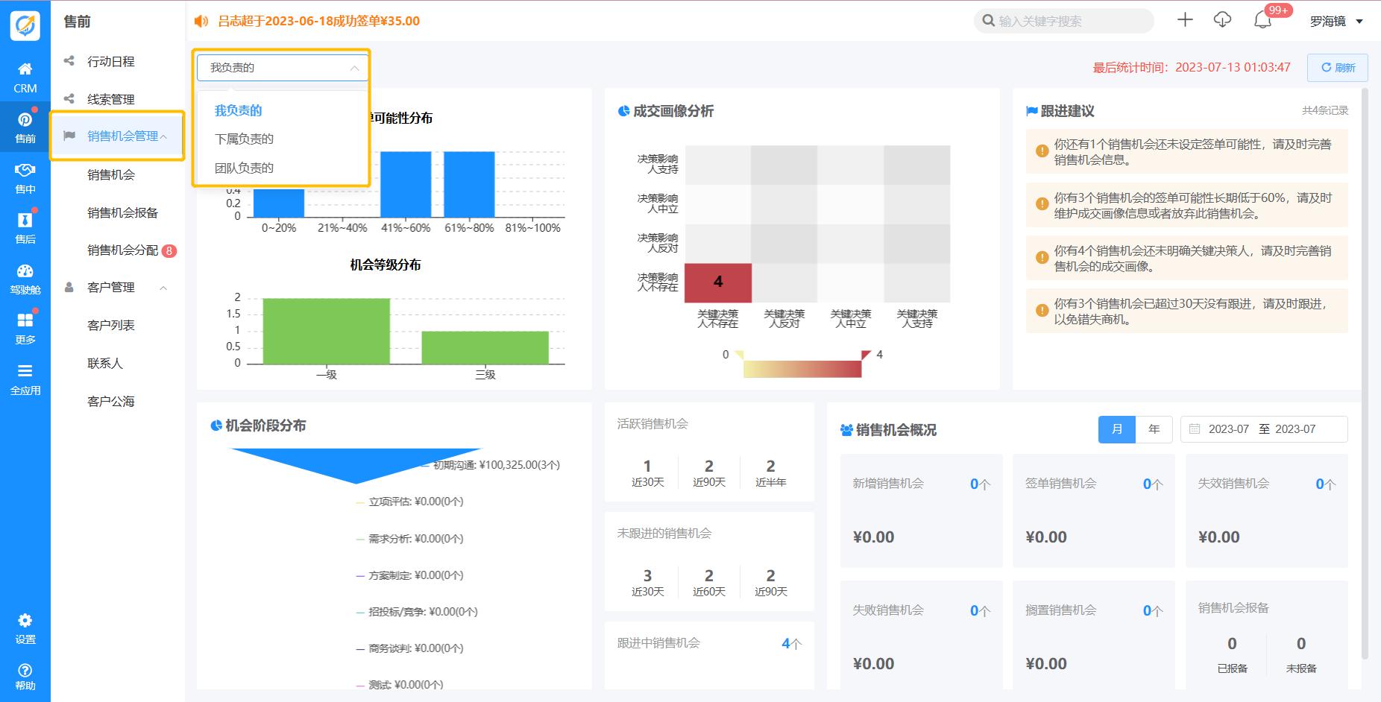
Task: Click the 未跟进 近30天 value 3
Action: [x=647, y=575]
